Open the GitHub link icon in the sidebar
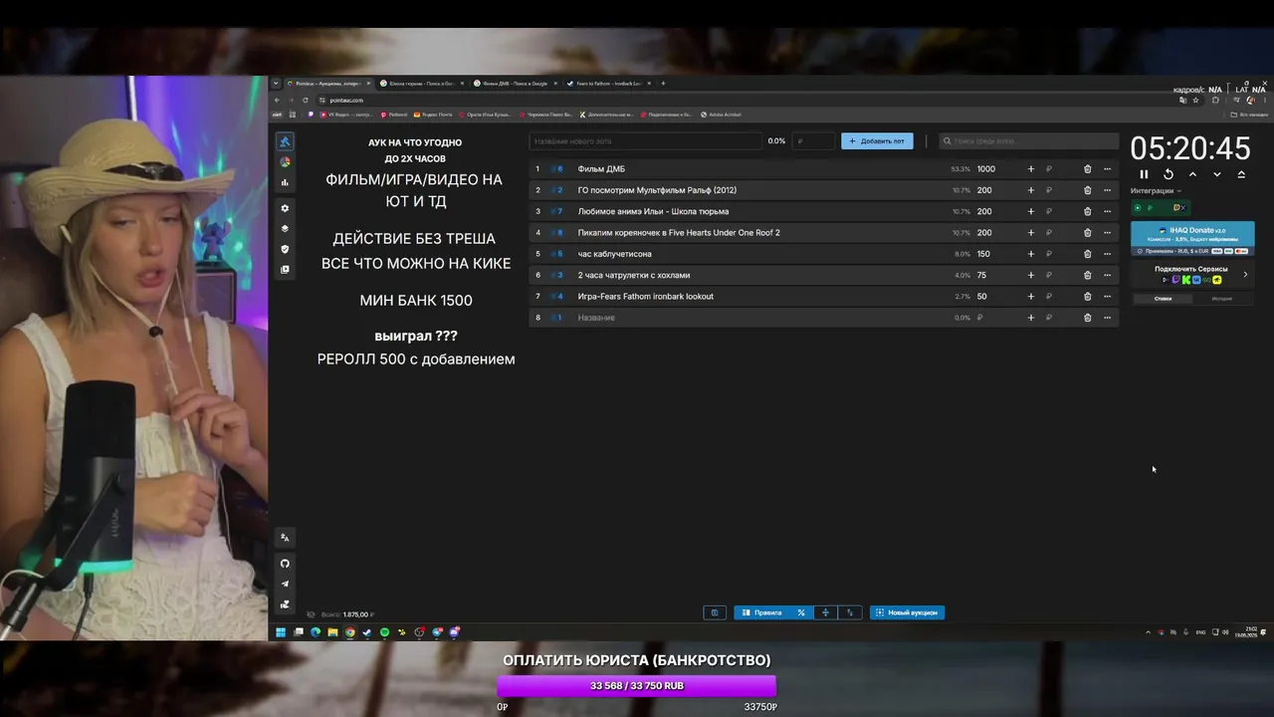Screen dimensions: 1274x717 (x=285, y=564)
